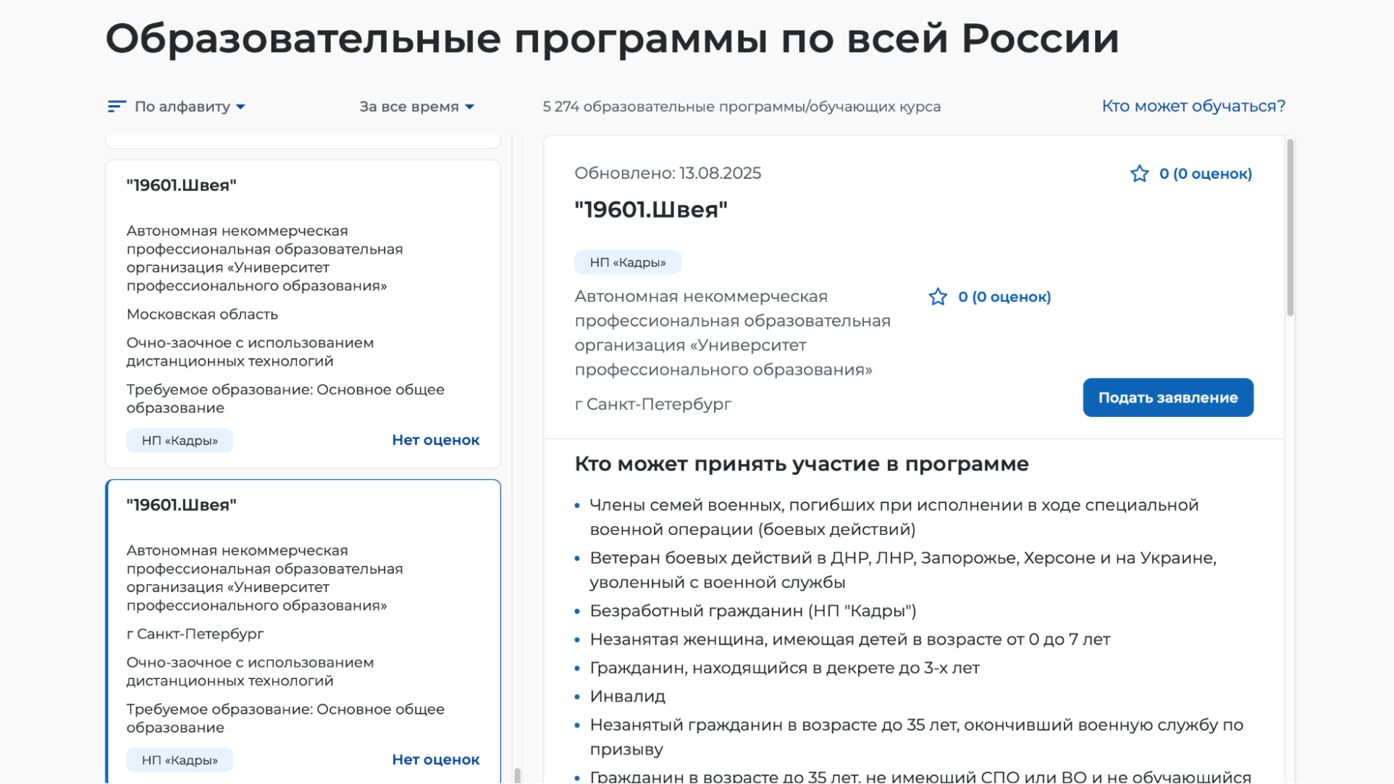
Task: Click the Незанятая женщина, имеющая детей list item
Action: [849, 639]
